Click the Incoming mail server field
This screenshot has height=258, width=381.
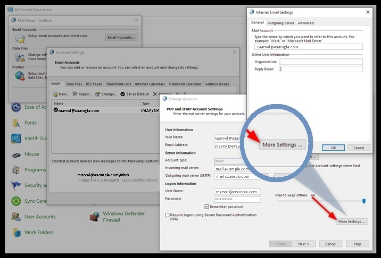232,169
